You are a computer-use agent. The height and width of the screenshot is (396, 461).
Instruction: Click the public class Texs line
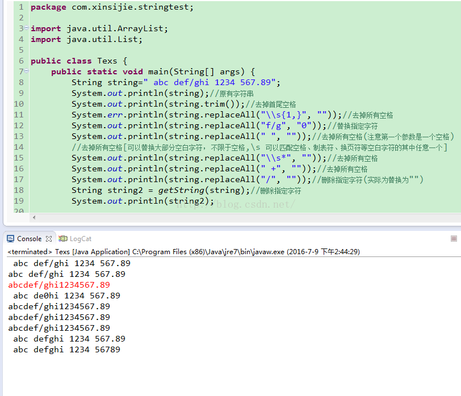(79, 61)
